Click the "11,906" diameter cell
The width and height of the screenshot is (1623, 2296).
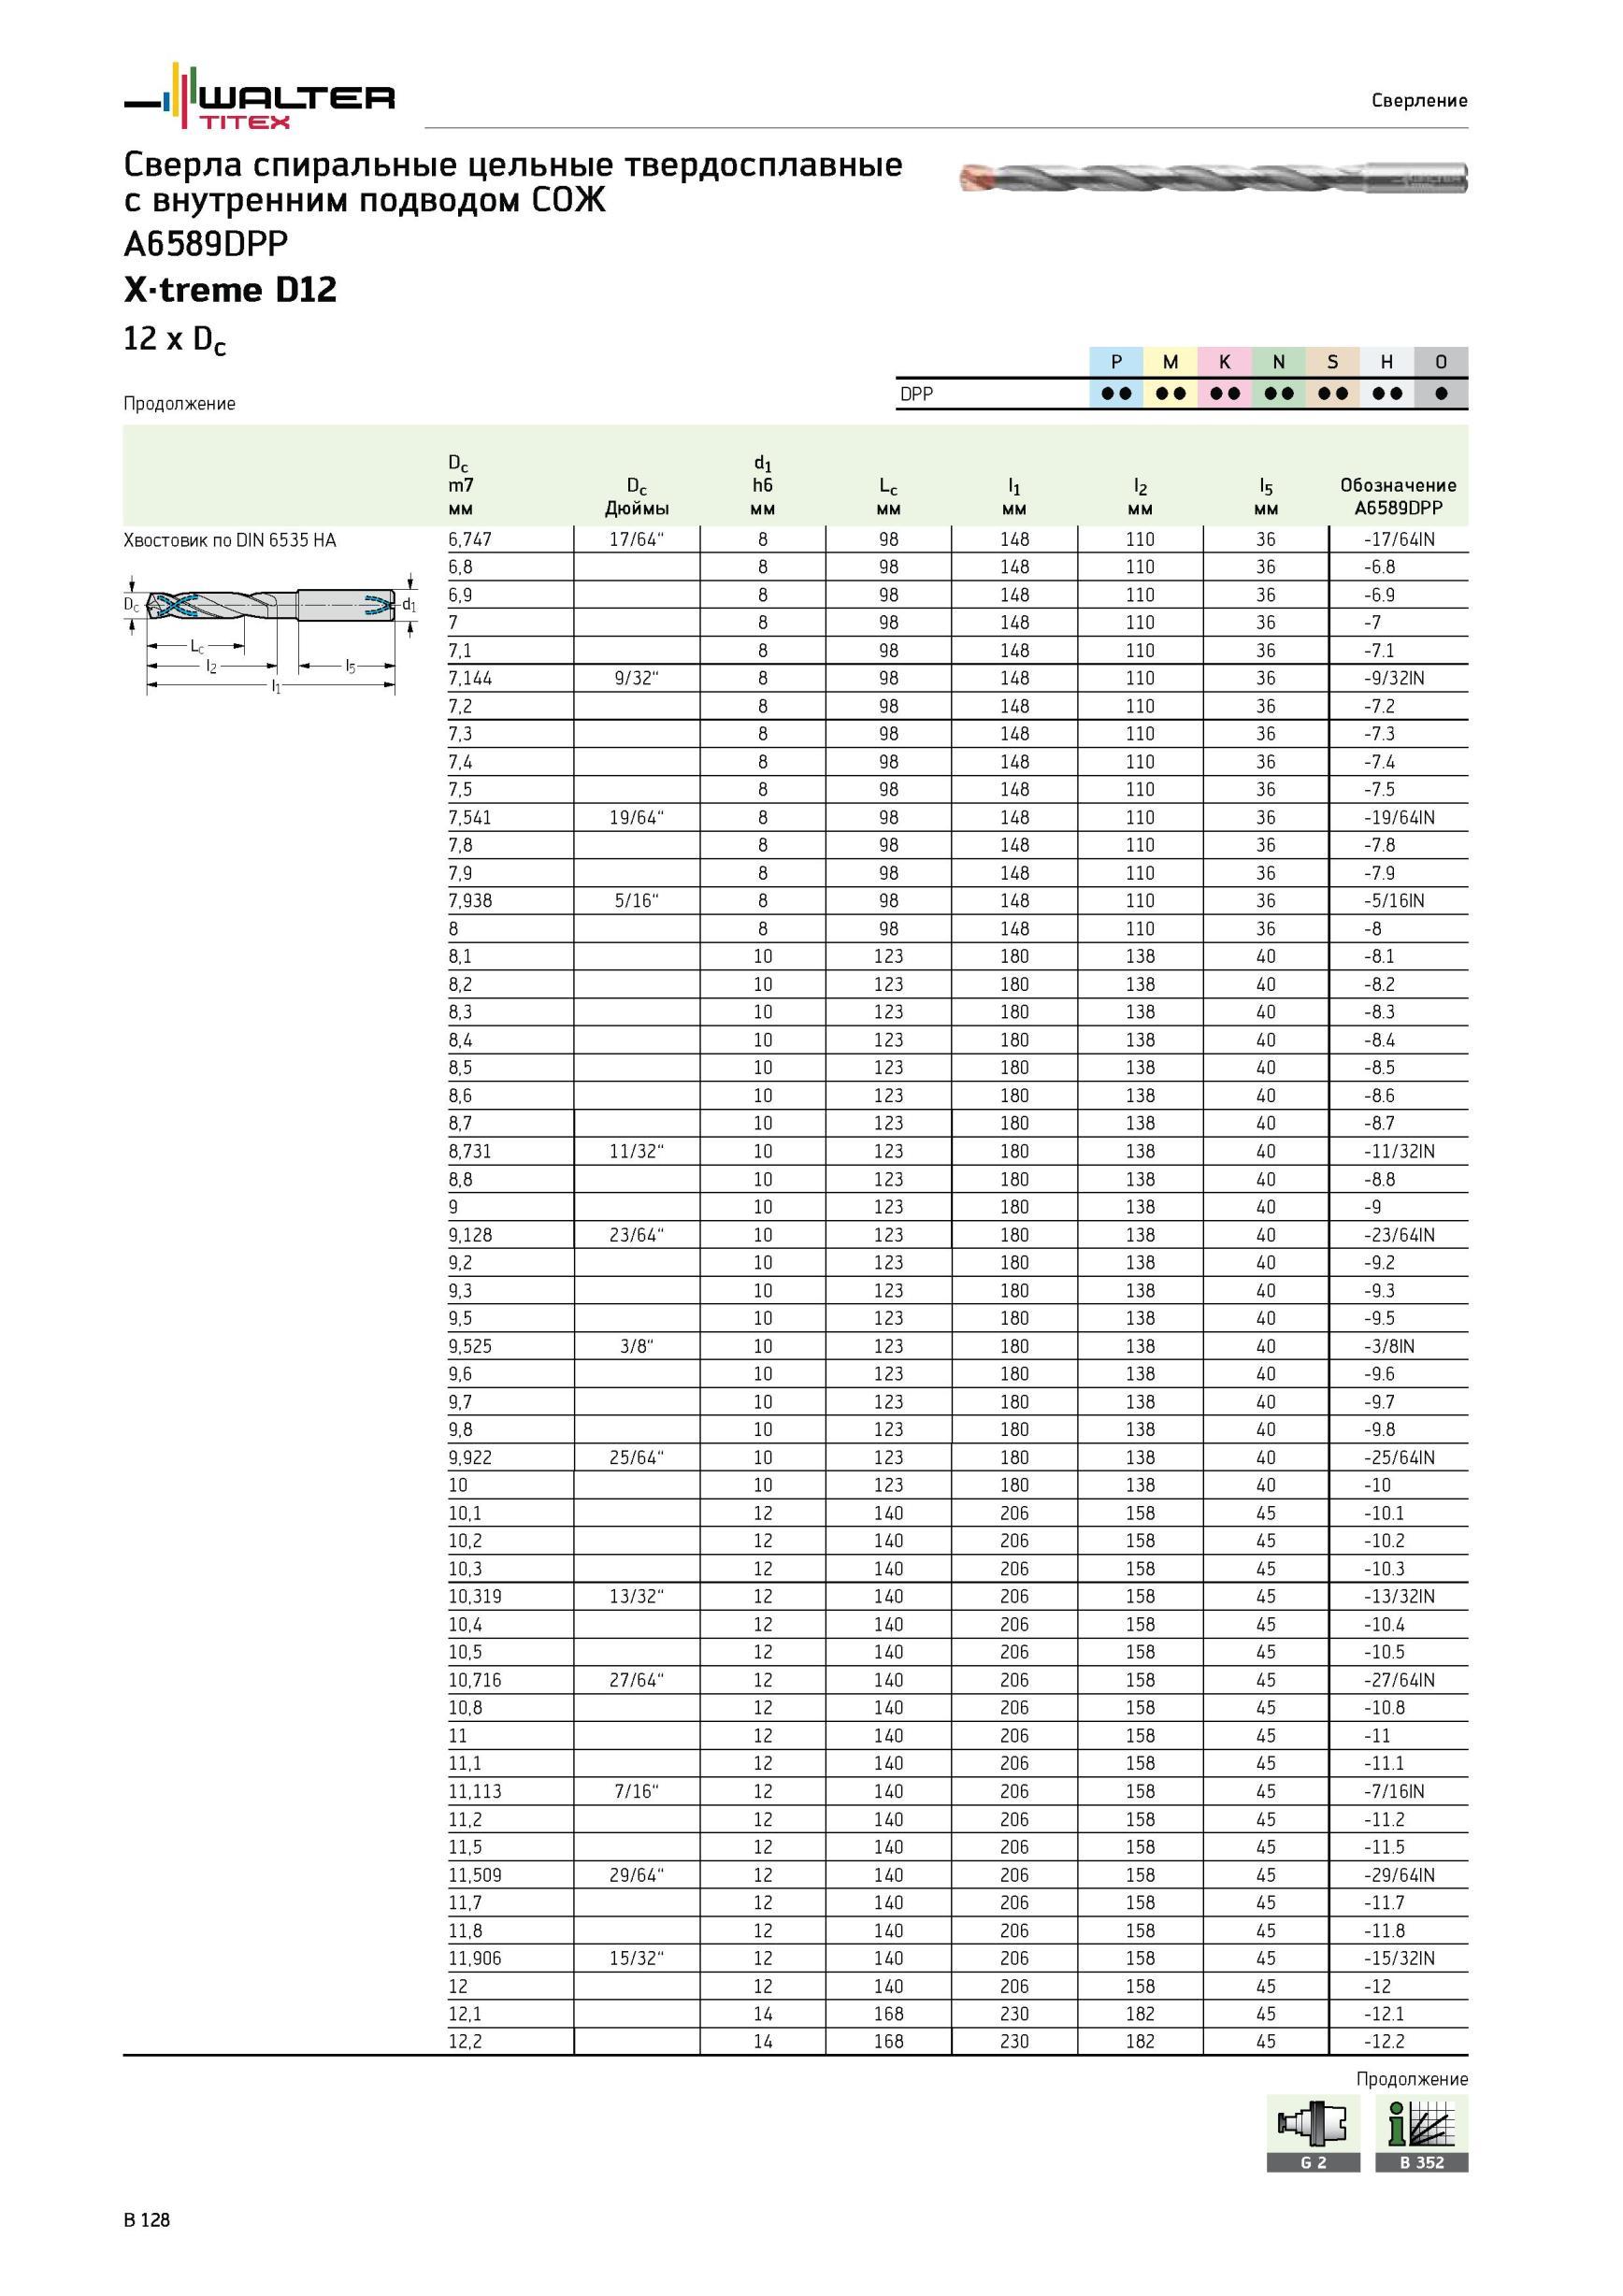[475, 1959]
